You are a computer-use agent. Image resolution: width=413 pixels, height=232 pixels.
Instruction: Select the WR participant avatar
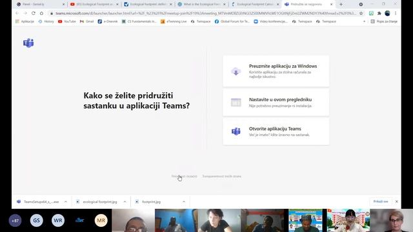coord(58,220)
